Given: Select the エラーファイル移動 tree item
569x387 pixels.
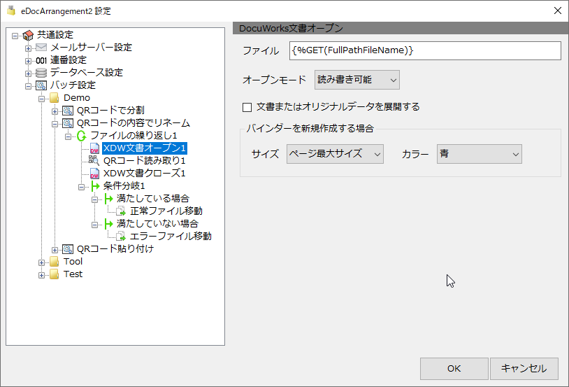Looking at the screenshot, I should (x=171, y=237).
